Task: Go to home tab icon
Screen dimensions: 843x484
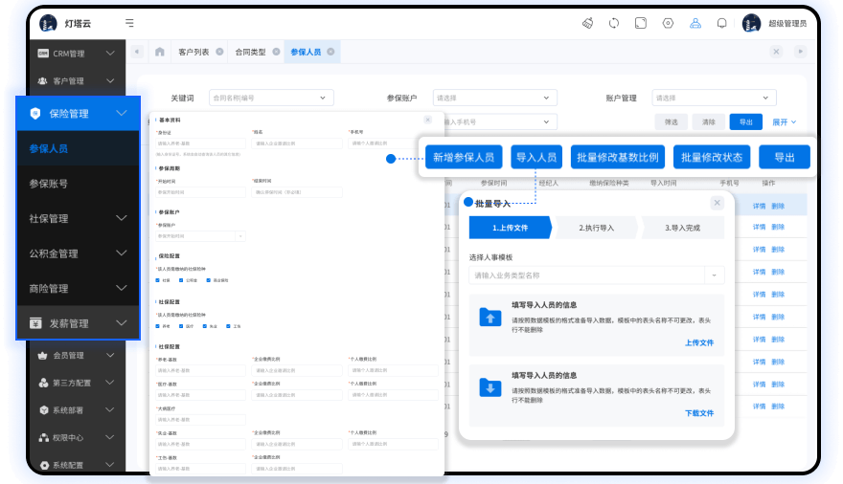Action: [160, 52]
